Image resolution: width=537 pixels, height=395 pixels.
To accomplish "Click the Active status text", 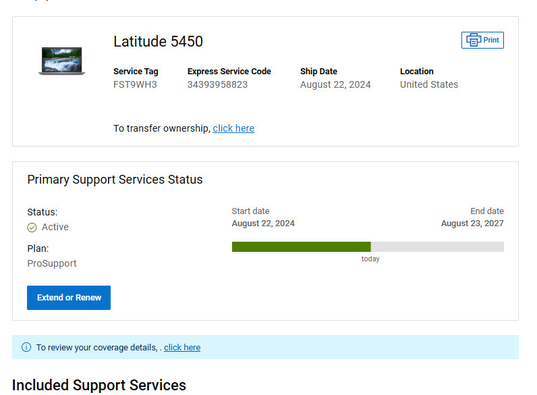I will [55, 227].
